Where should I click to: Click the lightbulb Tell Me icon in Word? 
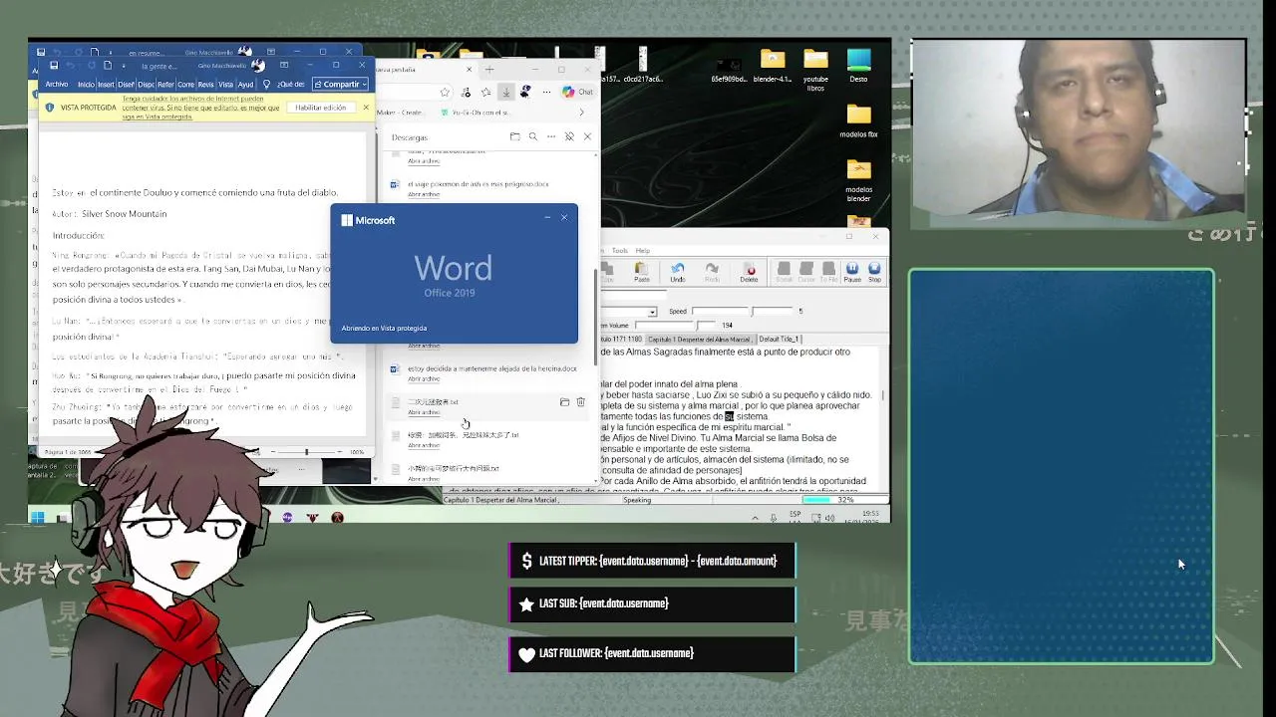[x=266, y=85]
